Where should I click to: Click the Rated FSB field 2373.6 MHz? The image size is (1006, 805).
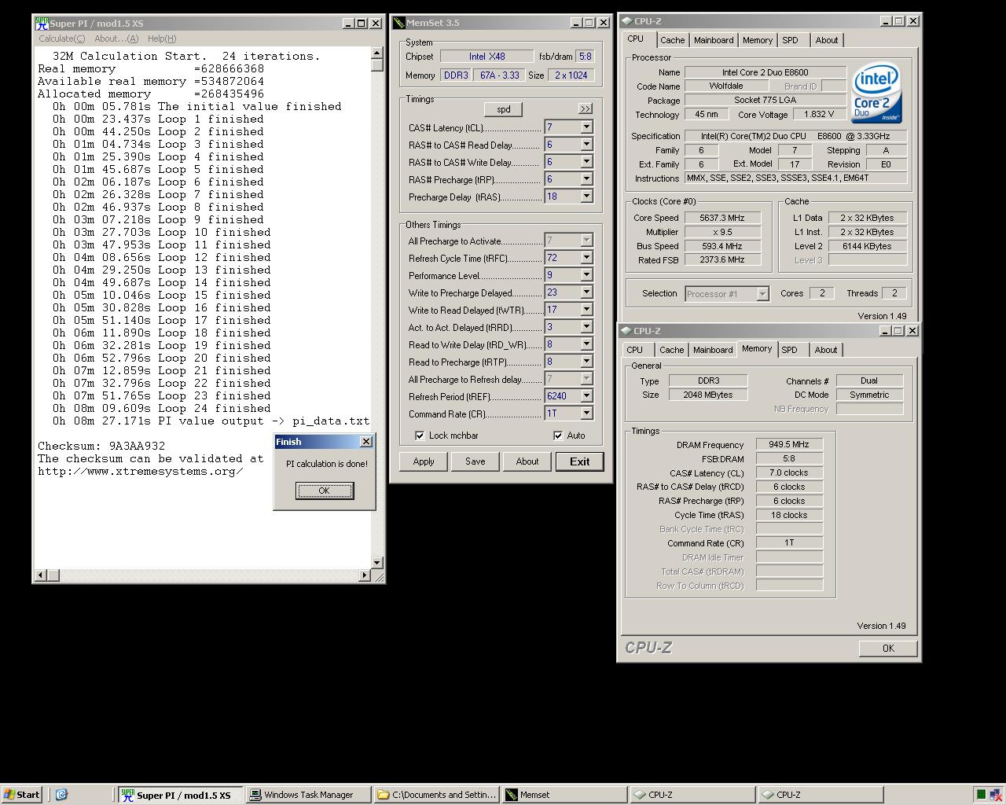[x=722, y=259]
